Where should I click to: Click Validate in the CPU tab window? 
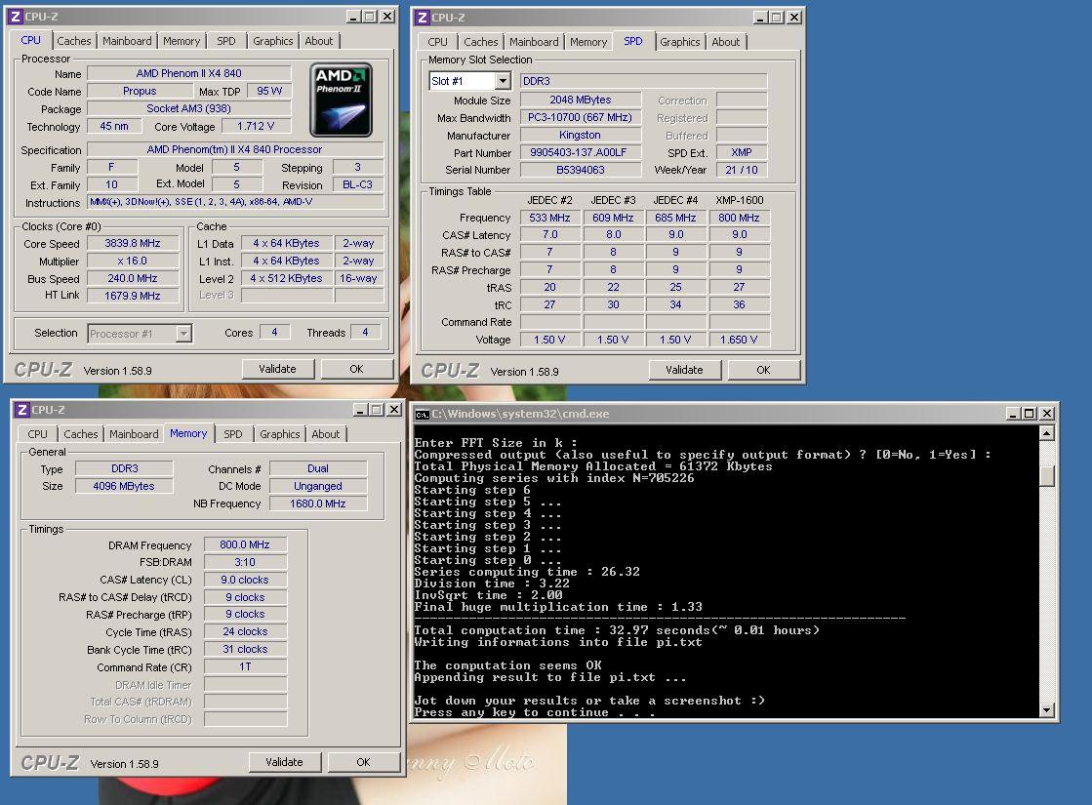pyautogui.click(x=278, y=369)
